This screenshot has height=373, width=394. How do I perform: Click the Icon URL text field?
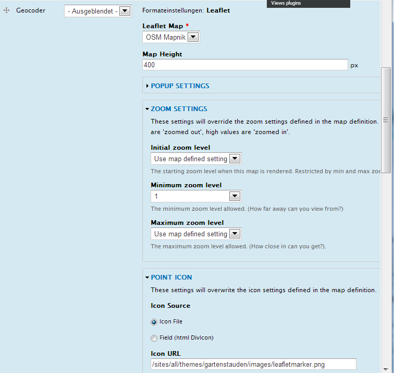pyautogui.click(x=253, y=364)
